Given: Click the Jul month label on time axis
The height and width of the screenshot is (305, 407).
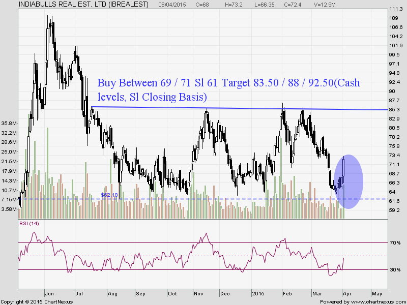Looking at the screenshot, I should click(79, 294).
